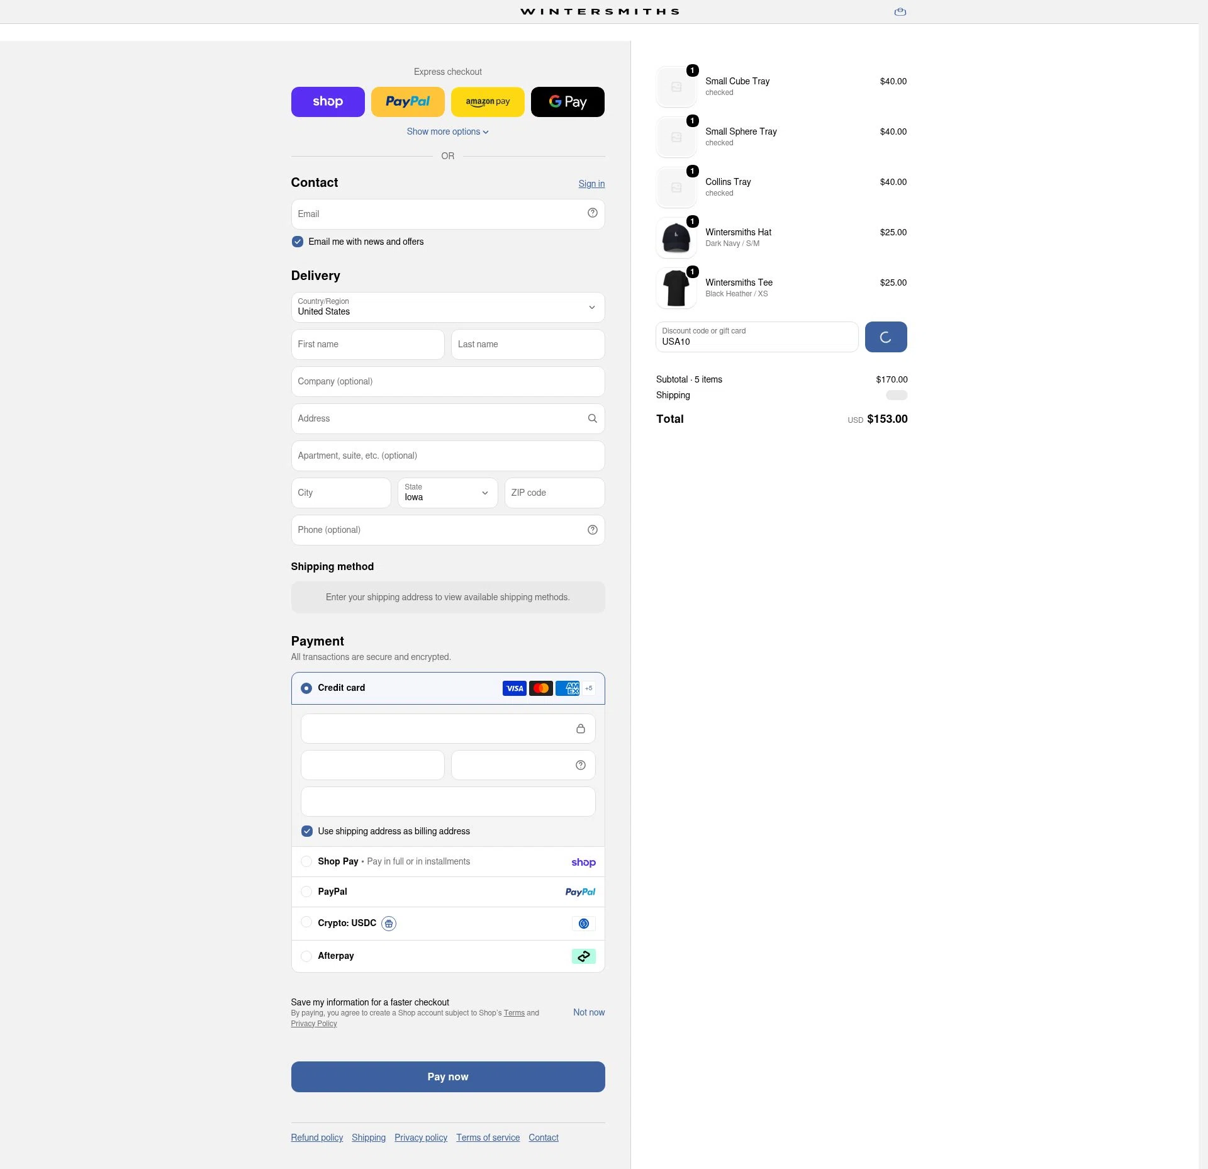Open the Refund policy footer link
This screenshot has height=1169, width=1208.
[317, 1138]
